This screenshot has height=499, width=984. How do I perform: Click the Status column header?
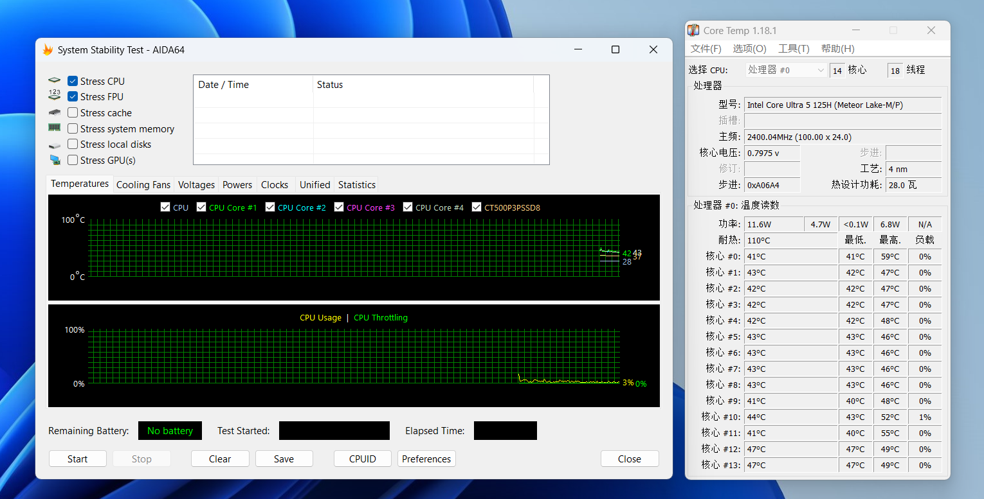pos(423,84)
